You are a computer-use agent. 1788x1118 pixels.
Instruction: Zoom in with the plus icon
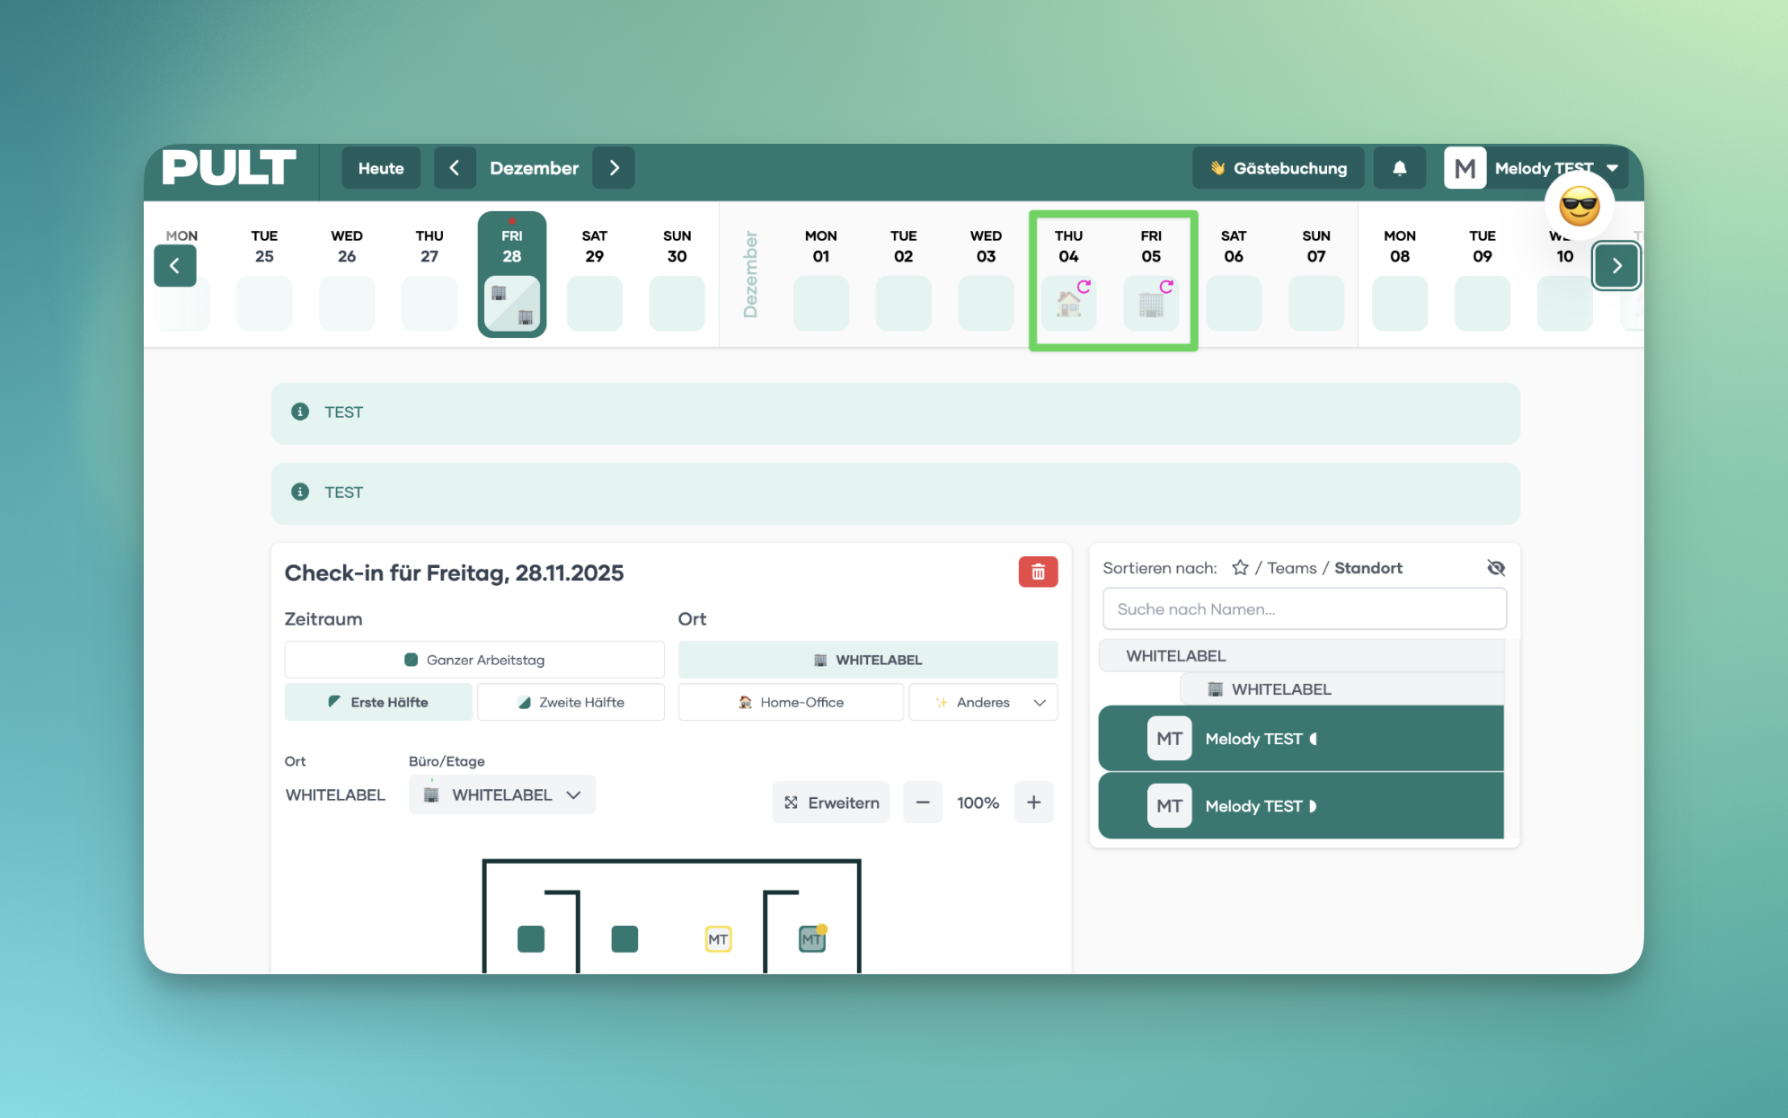[x=1033, y=803]
